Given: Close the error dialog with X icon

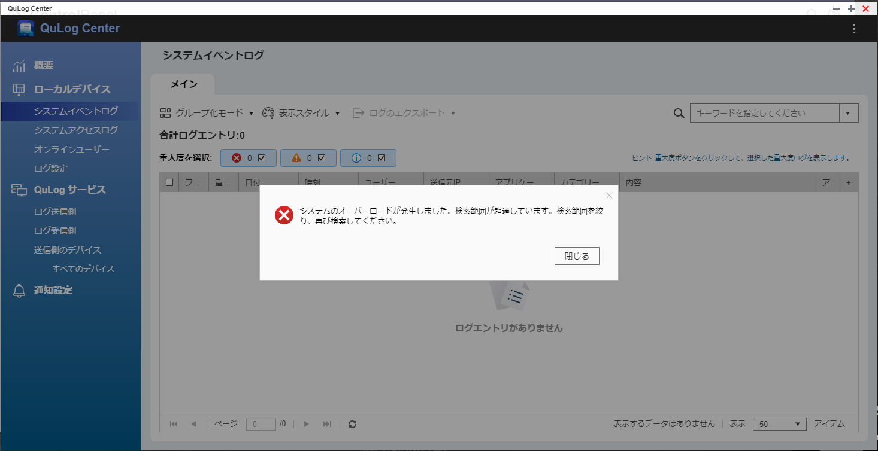Looking at the screenshot, I should click(x=609, y=196).
